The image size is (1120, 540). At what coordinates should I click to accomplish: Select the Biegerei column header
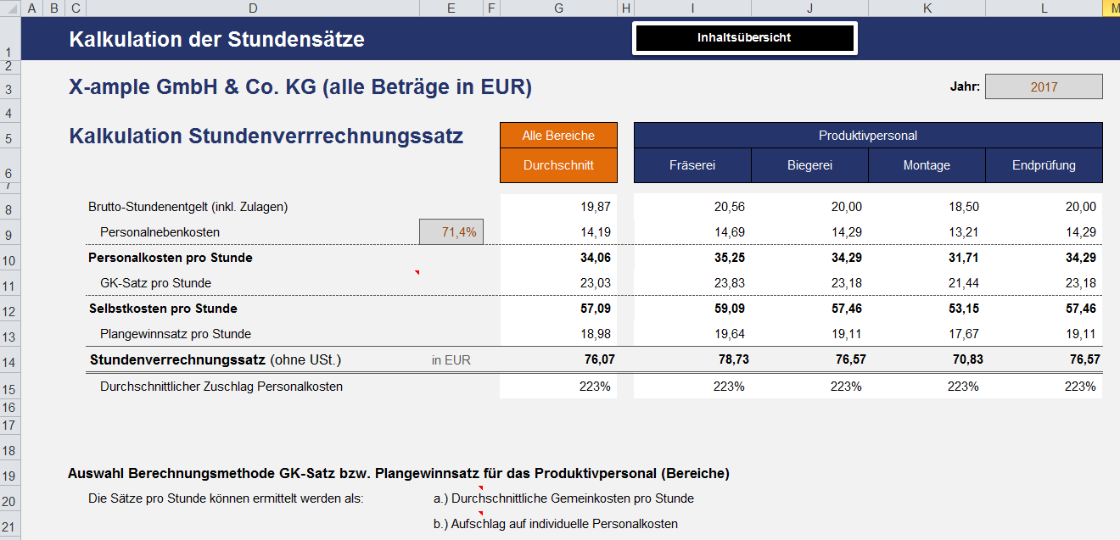(809, 164)
